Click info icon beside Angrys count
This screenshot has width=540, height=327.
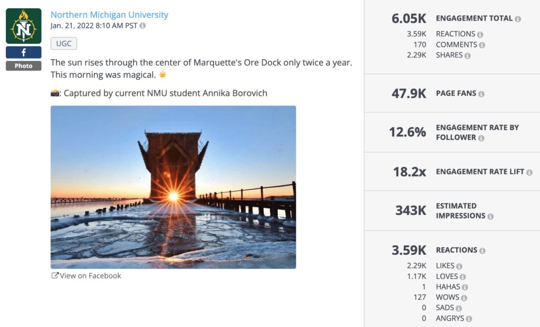pos(469,319)
